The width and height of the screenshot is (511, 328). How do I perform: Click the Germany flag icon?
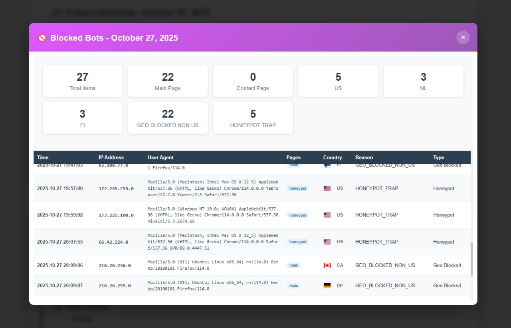click(327, 286)
